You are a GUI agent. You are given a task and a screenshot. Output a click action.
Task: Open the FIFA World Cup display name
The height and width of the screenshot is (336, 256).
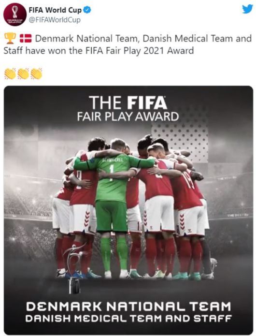[x=55, y=10]
